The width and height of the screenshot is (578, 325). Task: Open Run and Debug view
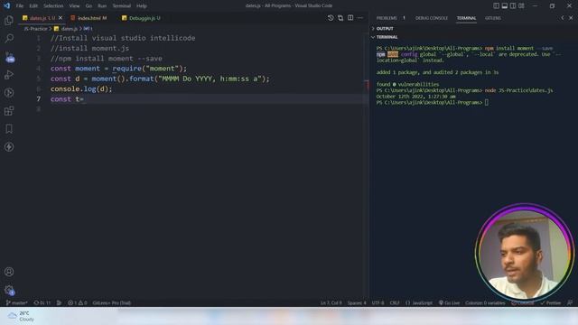pyautogui.click(x=9, y=75)
